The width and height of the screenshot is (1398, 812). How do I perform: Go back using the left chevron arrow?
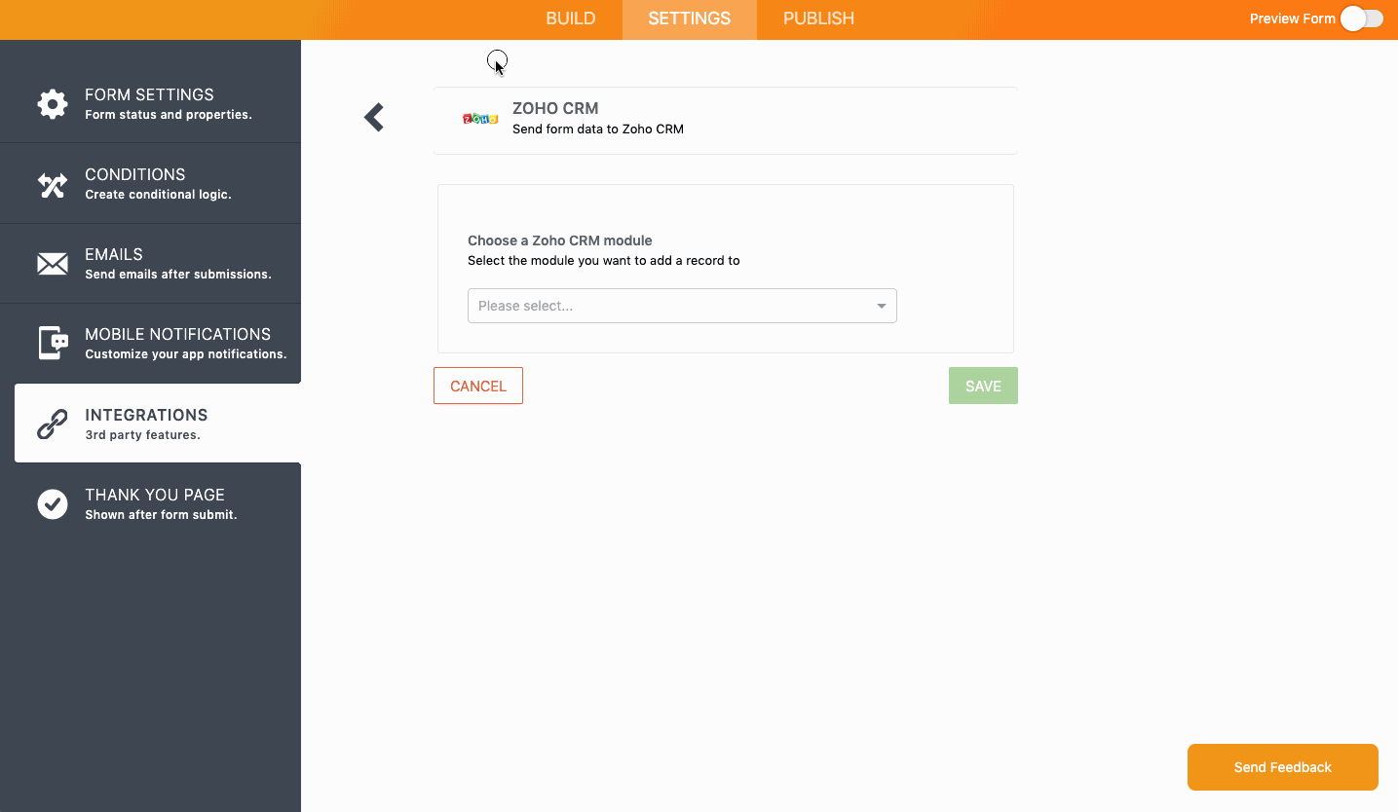(x=374, y=118)
